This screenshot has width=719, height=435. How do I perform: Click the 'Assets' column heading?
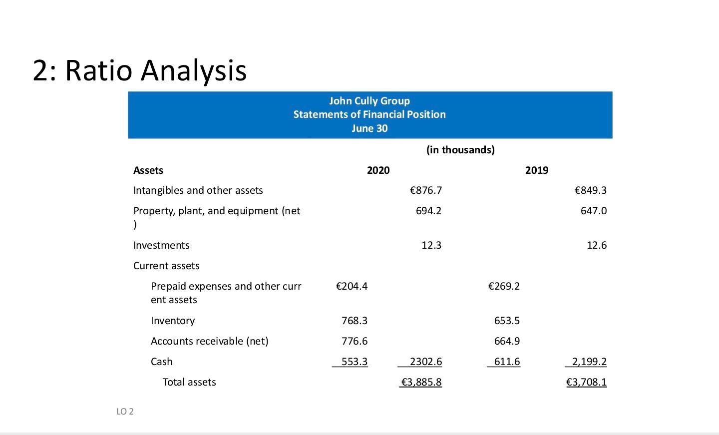[x=148, y=170]
